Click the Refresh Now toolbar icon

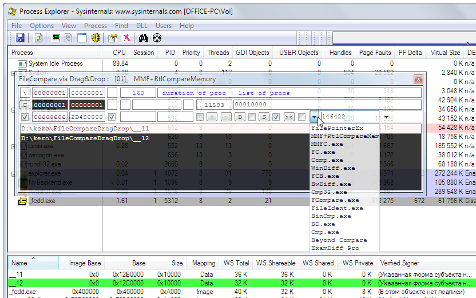[x=38, y=38]
